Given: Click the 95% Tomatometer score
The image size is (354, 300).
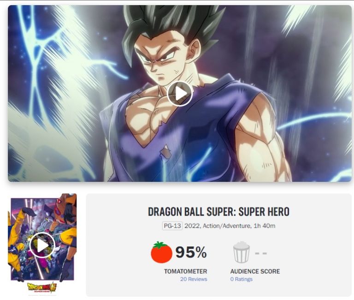Looking at the screenshot, I should click(191, 252).
